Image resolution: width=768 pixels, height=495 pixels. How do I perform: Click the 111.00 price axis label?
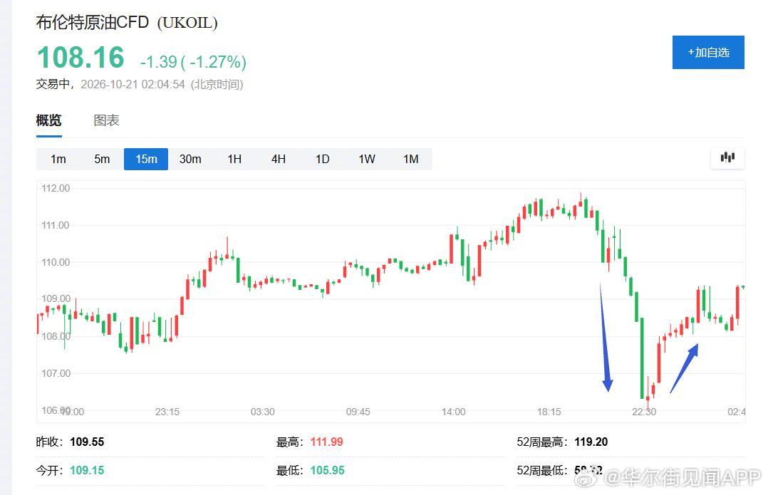(56, 225)
